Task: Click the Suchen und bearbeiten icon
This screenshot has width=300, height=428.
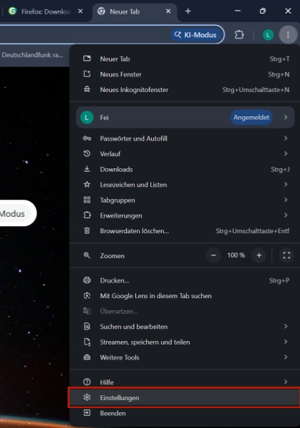Action: point(87,327)
